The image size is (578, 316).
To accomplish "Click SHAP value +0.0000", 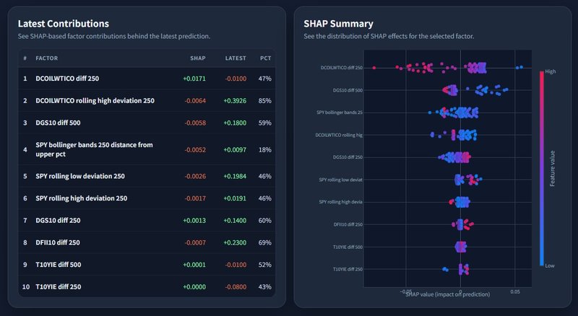I will click(194, 286).
